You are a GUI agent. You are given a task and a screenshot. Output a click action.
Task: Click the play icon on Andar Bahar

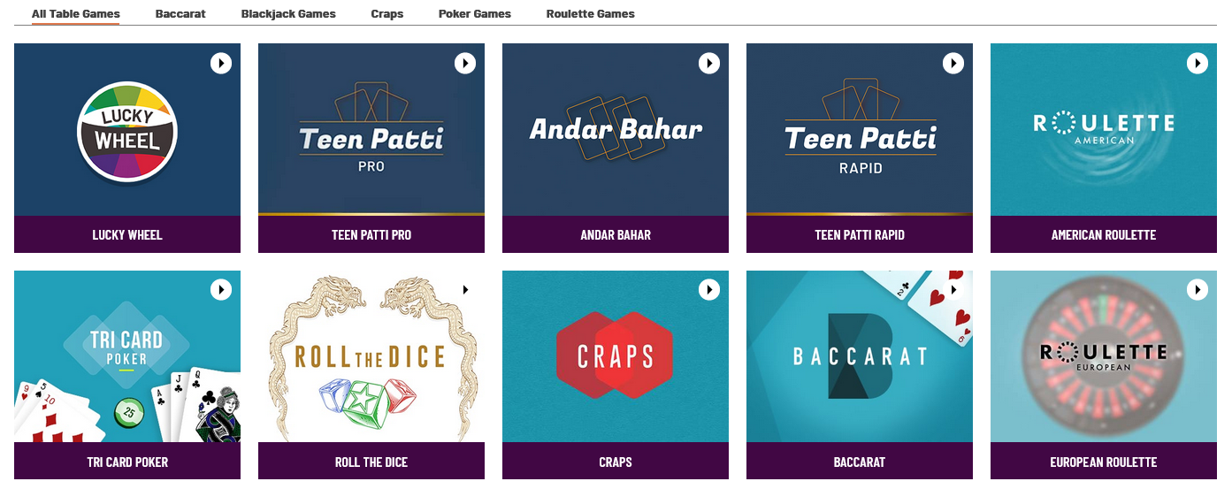pyautogui.click(x=709, y=63)
